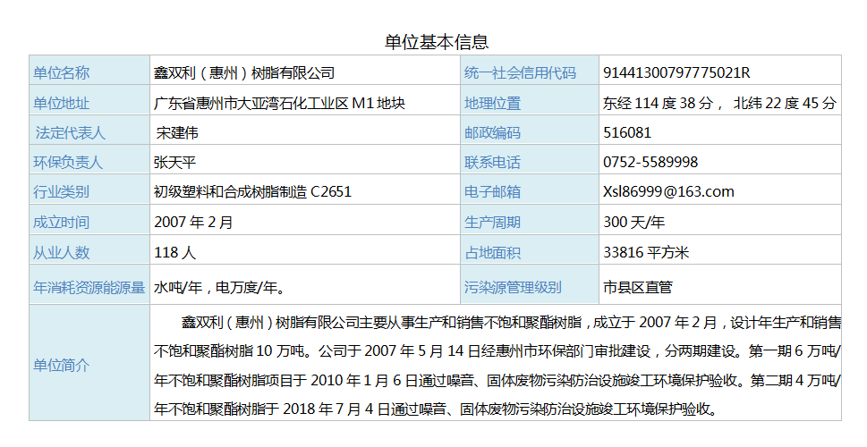Click the email address Xsl86999@163.com
This screenshot has width=867, height=447.
click(x=668, y=191)
